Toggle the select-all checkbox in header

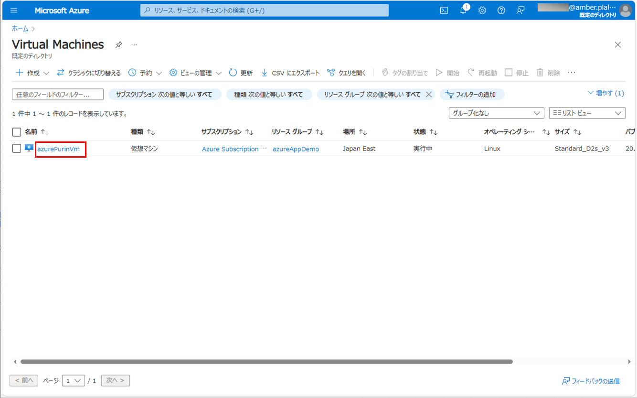coord(17,132)
